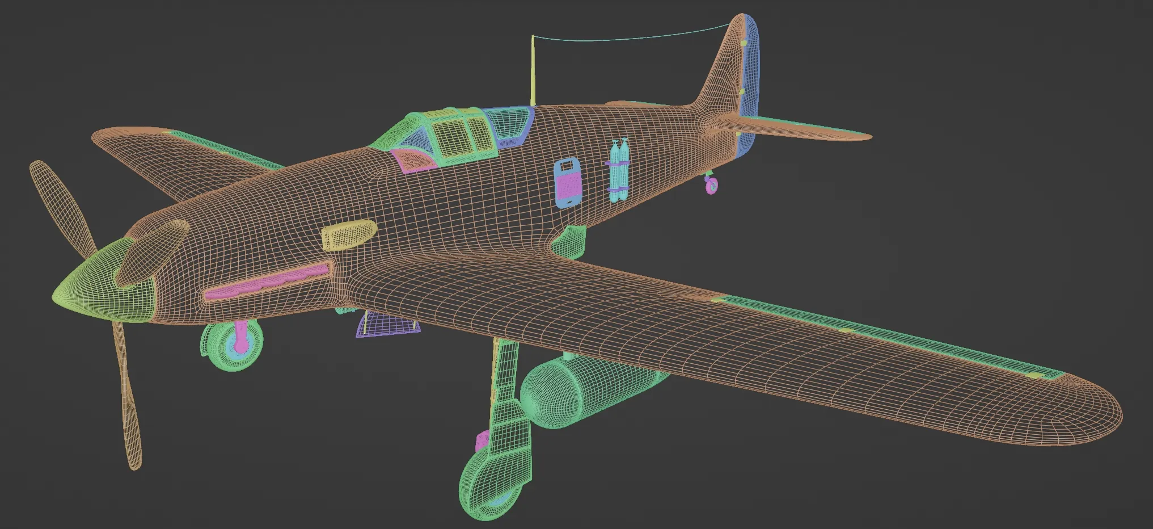Select the blue and pink access hatch
1153x529 pixels.
(x=568, y=183)
